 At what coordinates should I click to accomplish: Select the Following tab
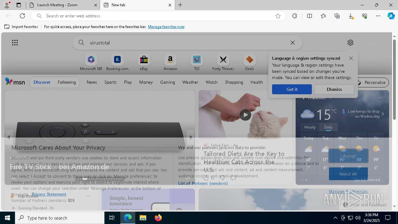point(67,82)
